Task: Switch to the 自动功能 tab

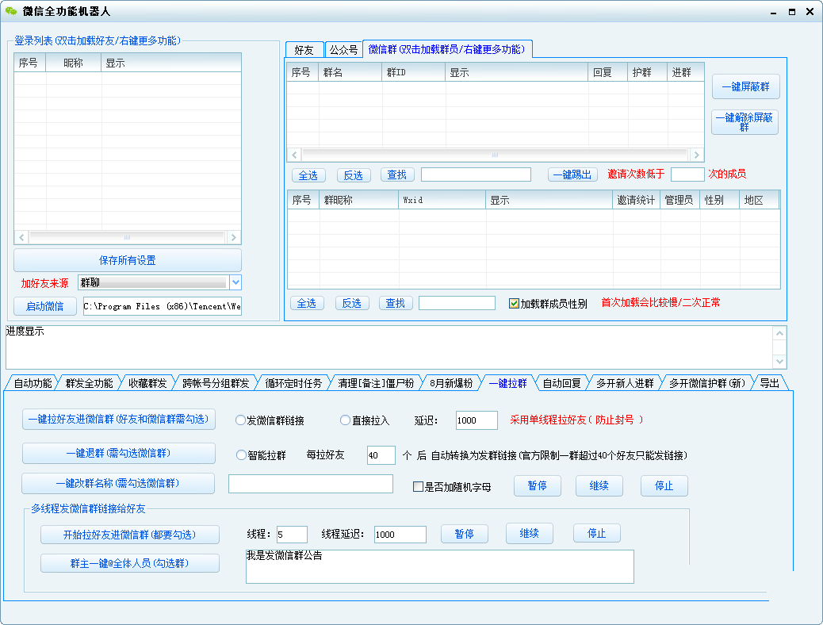Action: click(33, 383)
